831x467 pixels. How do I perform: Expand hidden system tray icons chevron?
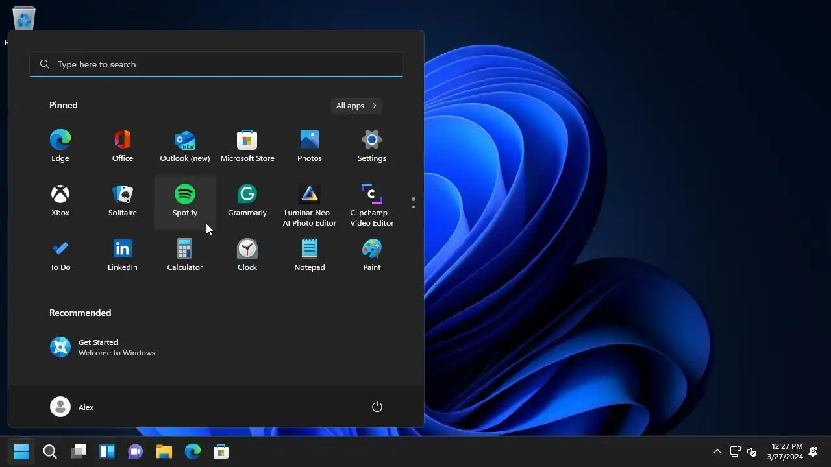(717, 451)
